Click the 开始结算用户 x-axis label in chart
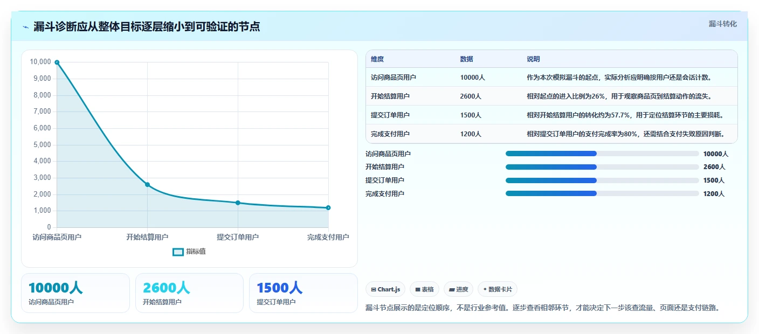 pos(147,237)
